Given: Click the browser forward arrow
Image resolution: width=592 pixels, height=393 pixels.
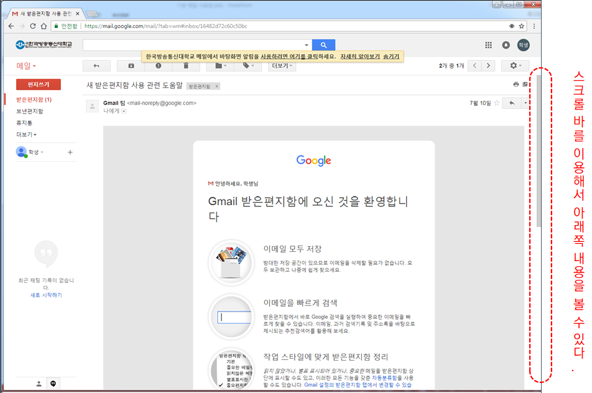Looking at the screenshot, I should click(22, 26).
